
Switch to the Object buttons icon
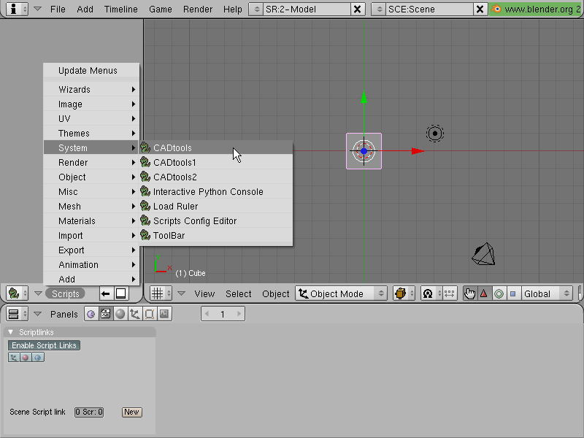134,314
